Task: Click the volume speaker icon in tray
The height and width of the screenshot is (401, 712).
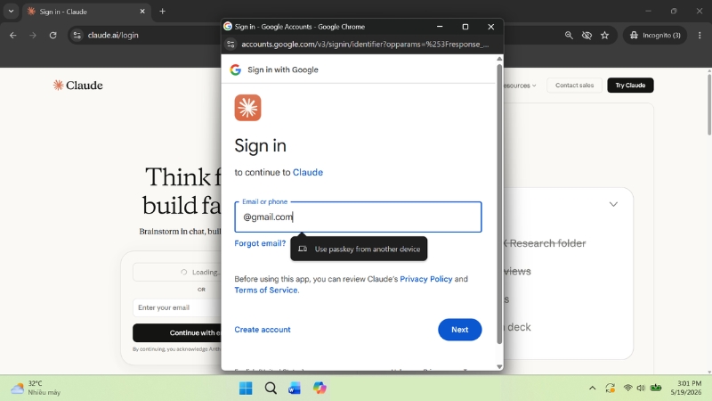Action: pos(641,388)
